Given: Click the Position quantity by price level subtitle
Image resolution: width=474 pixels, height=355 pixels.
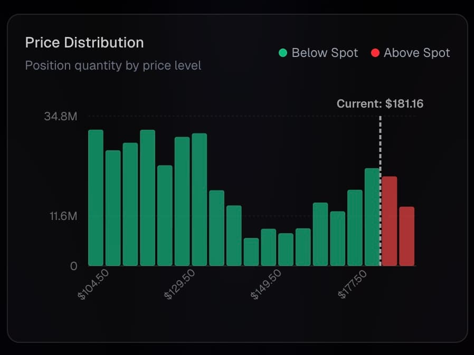Looking at the screenshot, I should (113, 66).
